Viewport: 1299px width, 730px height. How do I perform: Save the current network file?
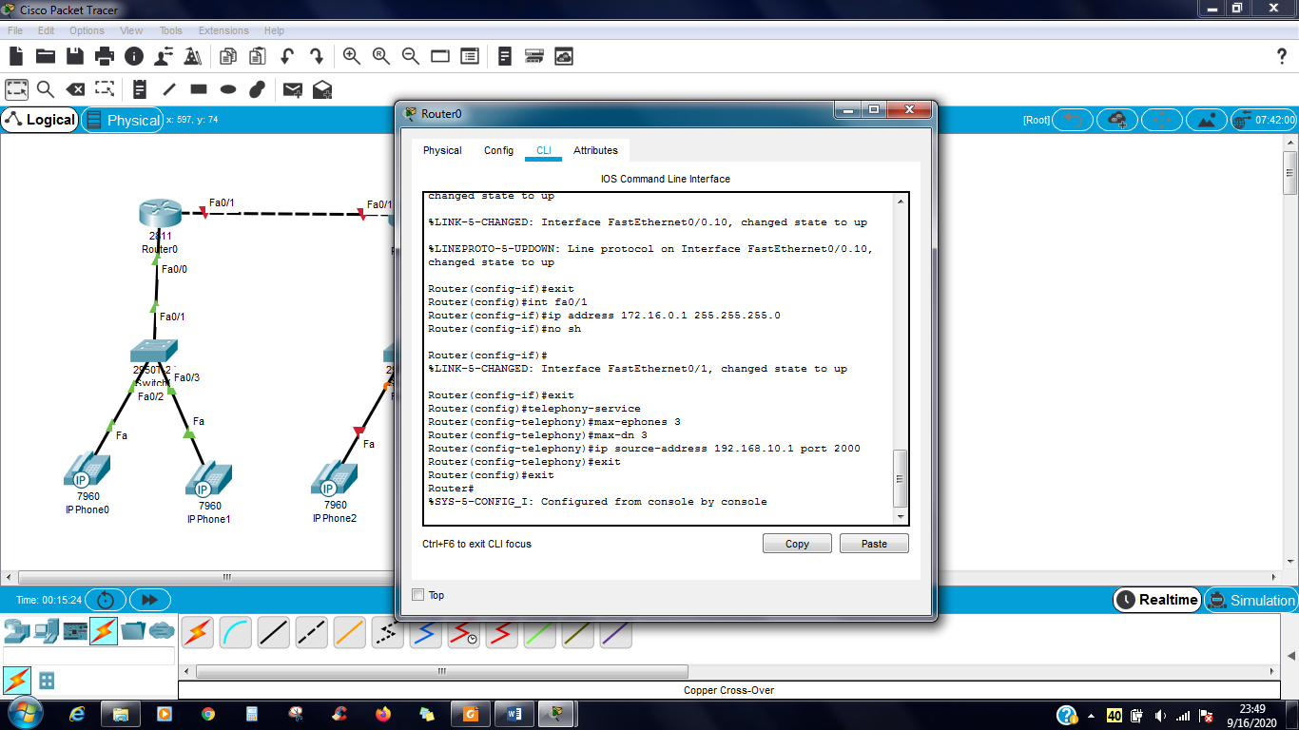(74, 56)
